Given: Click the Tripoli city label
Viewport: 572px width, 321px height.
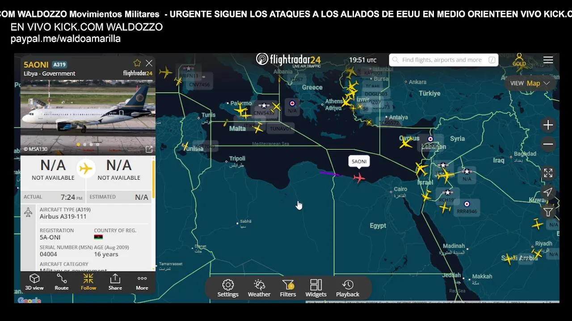Looking at the screenshot, I should (237, 159).
